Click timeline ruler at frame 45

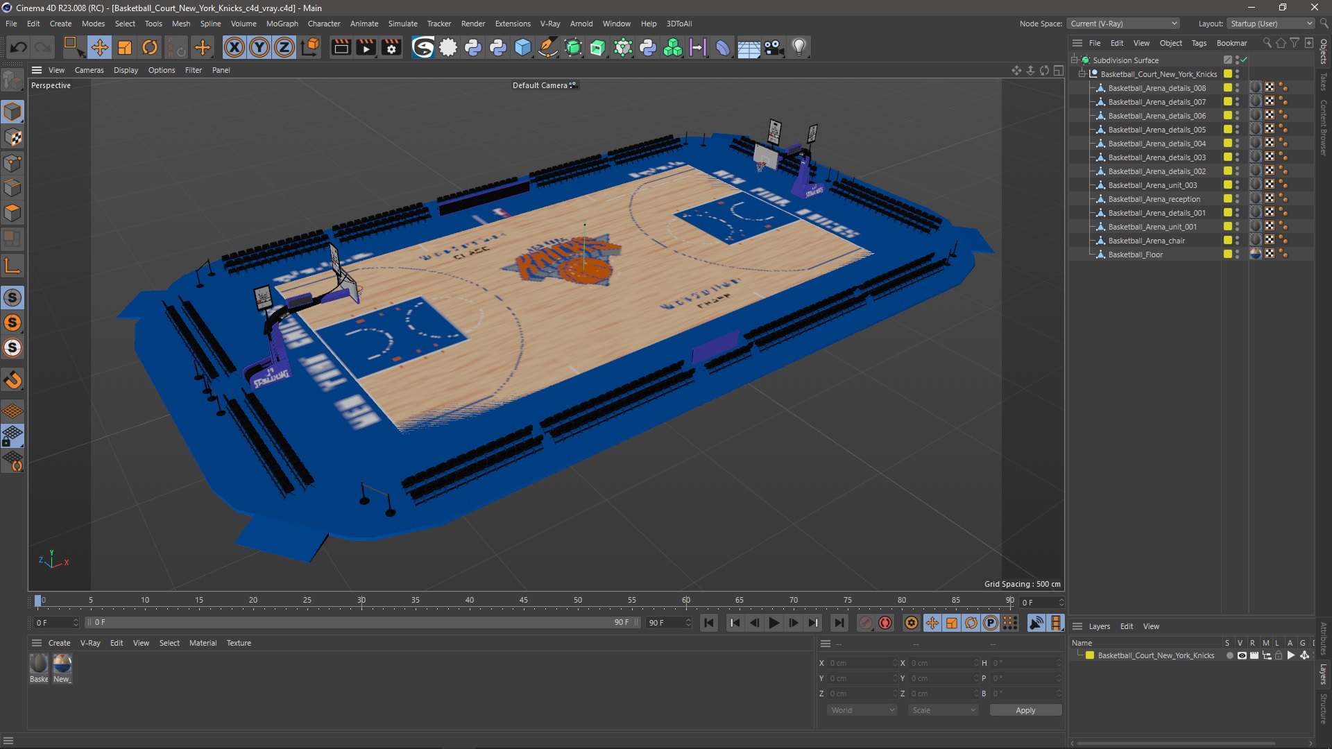click(x=524, y=601)
